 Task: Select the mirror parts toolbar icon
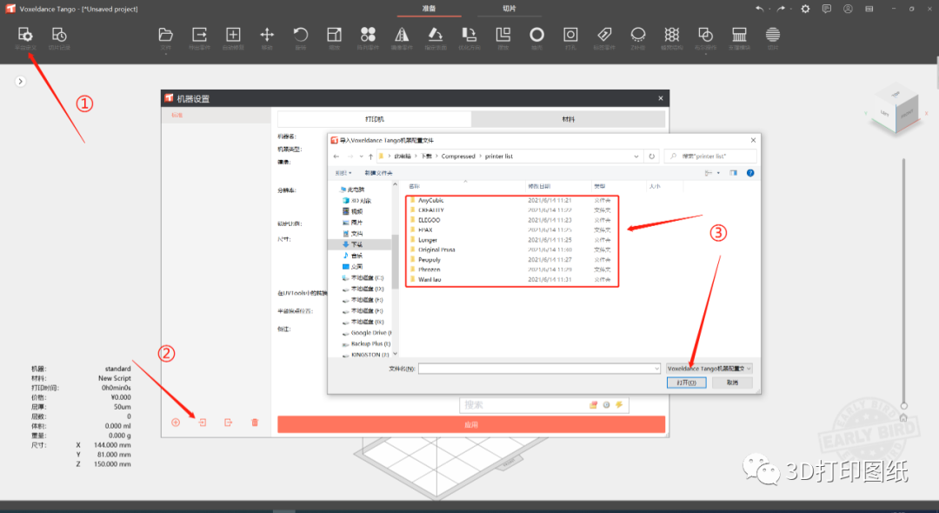[402, 35]
